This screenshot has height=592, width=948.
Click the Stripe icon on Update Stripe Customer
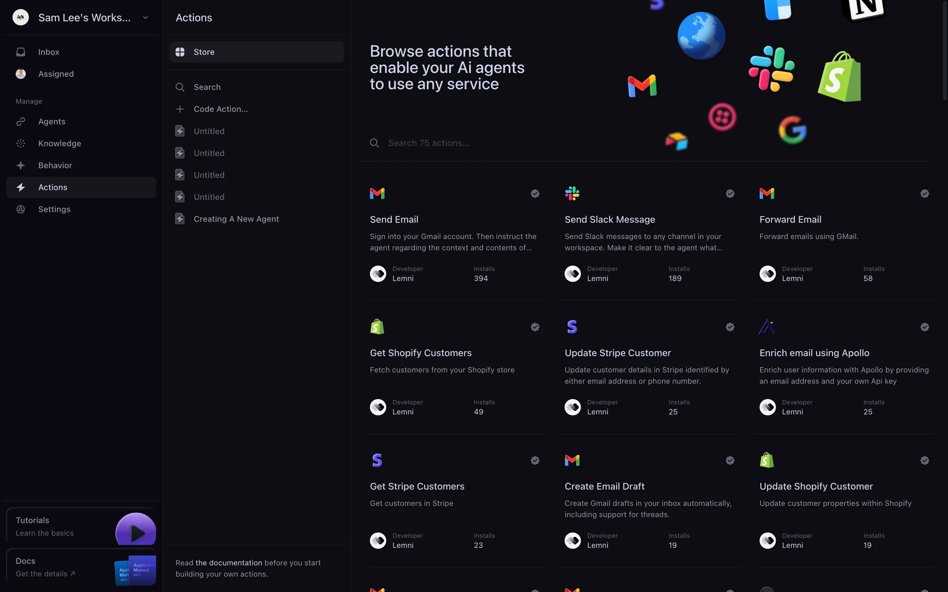tap(572, 327)
